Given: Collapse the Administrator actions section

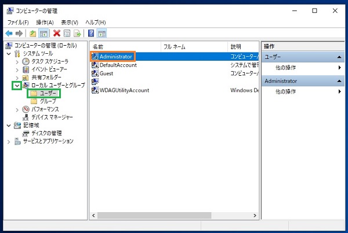Looking at the screenshot, I should (339, 81).
